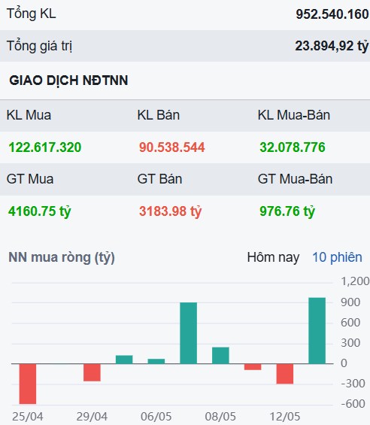Screen dimensions: 370x425
Task: Click the 900 y-axis label
Action: pyautogui.click(x=350, y=302)
